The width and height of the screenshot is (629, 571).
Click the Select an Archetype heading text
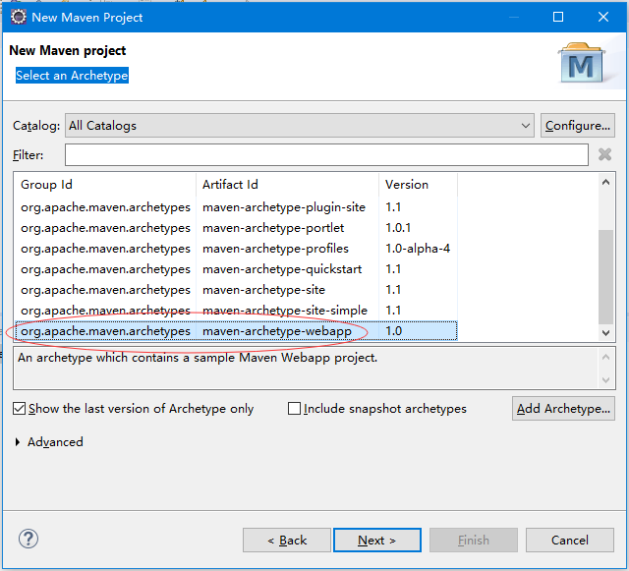72,76
